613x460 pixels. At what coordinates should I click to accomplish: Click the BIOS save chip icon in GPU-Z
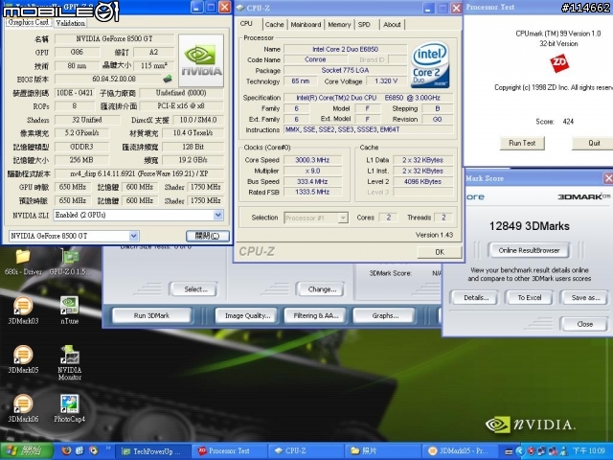click(168, 79)
